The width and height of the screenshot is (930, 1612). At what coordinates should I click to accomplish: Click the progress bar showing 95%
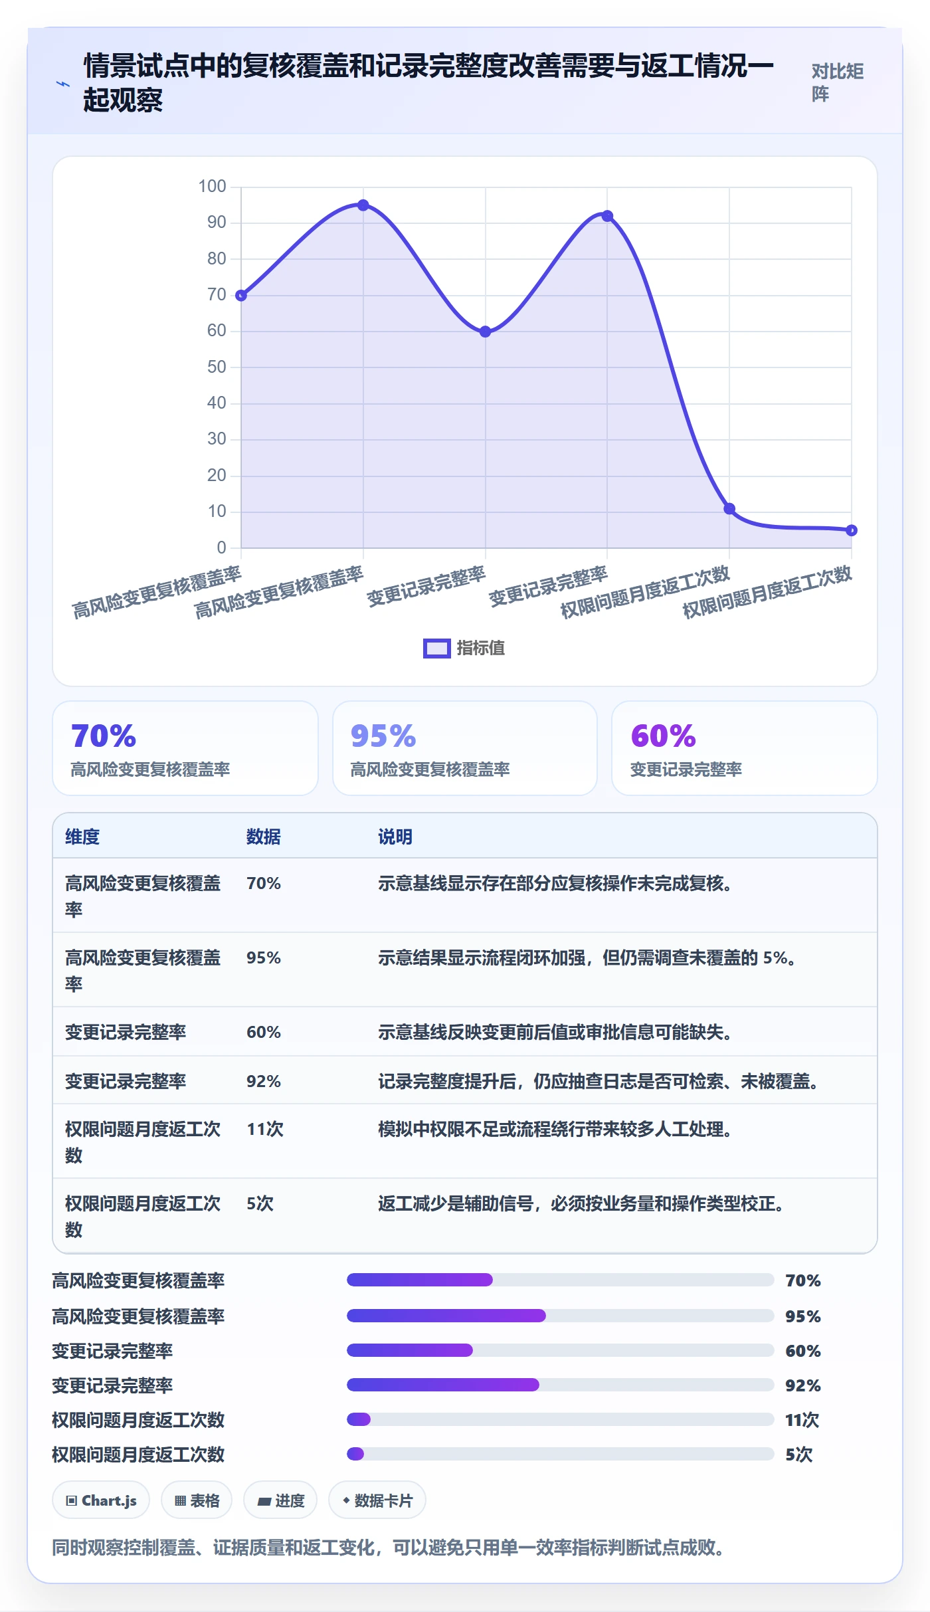click(560, 1316)
